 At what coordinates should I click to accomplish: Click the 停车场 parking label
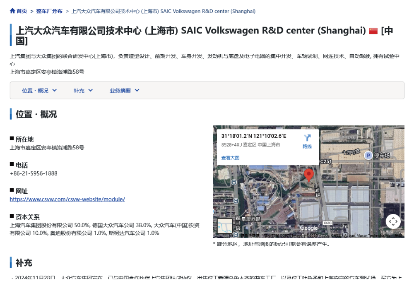pos(382,156)
